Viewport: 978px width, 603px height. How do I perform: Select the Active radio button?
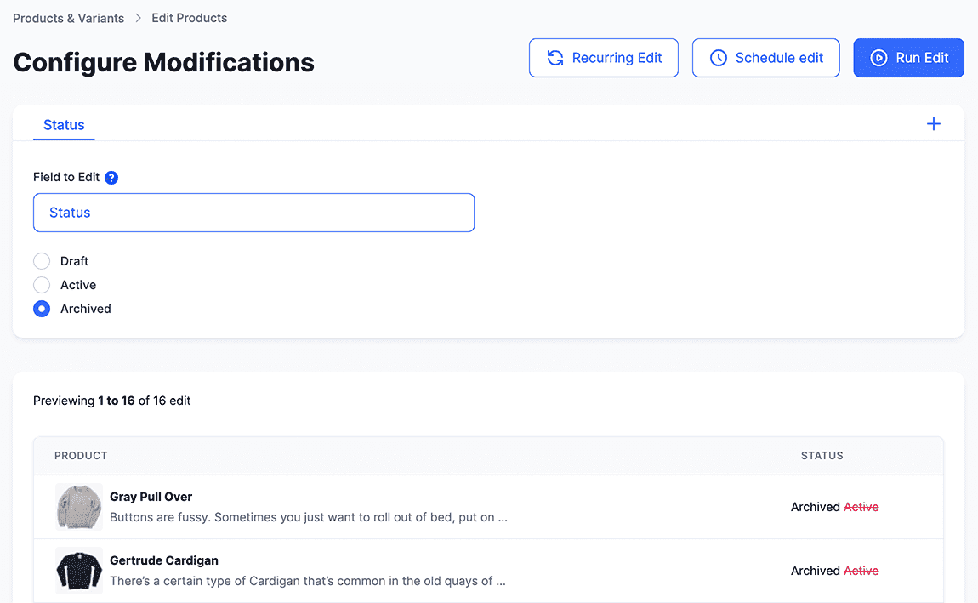pyautogui.click(x=42, y=285)
